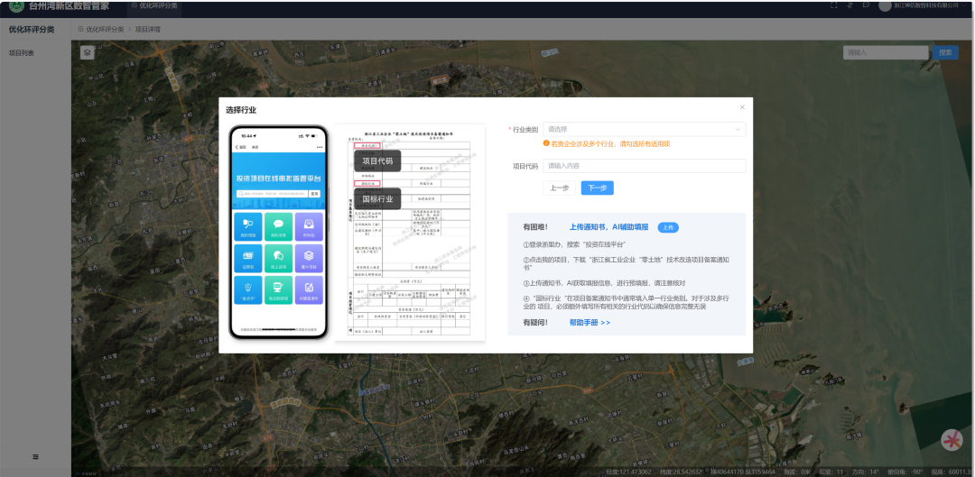Click the map search input box
This screenshot has height=477, width=975.
coord(885,52)
